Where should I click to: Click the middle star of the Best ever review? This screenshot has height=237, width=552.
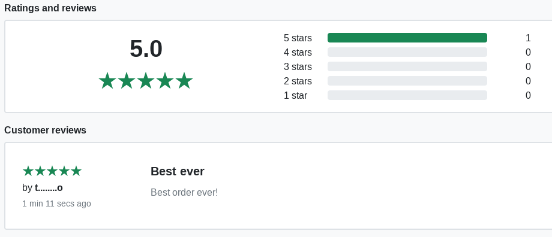tap(52, 171)
